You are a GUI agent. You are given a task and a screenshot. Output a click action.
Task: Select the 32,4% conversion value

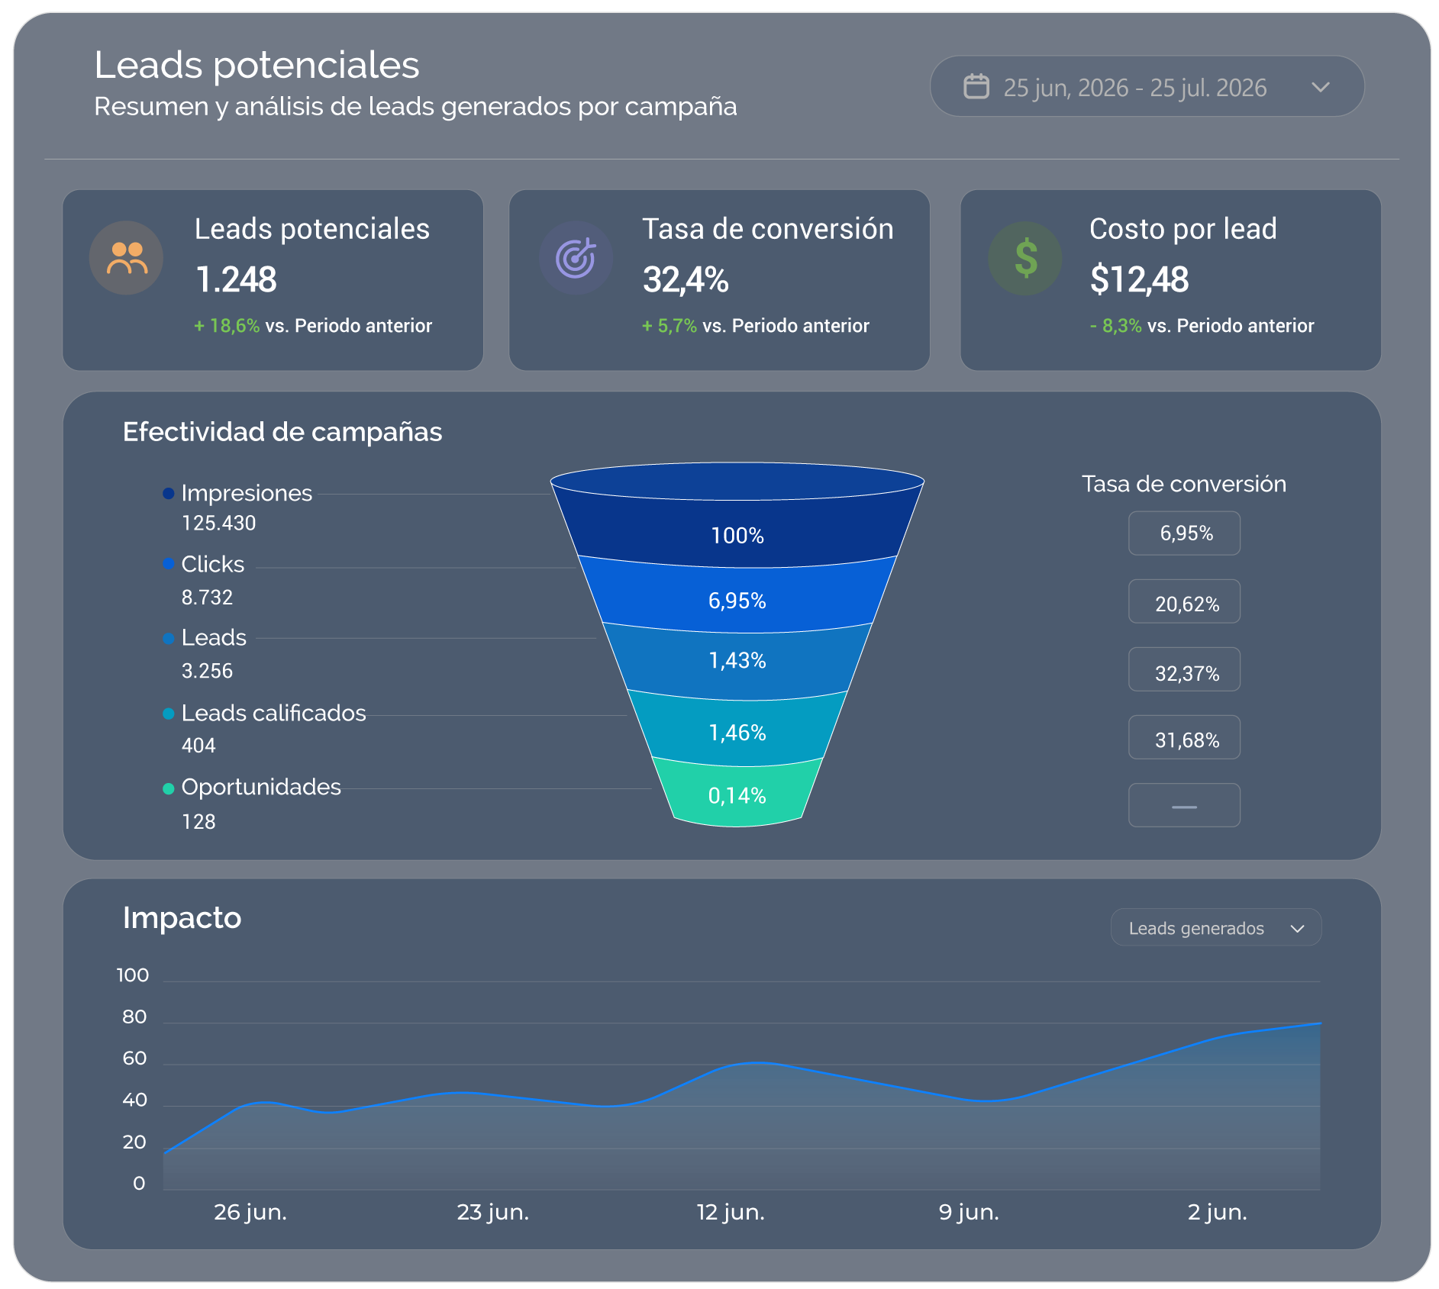tap(686, 279)
